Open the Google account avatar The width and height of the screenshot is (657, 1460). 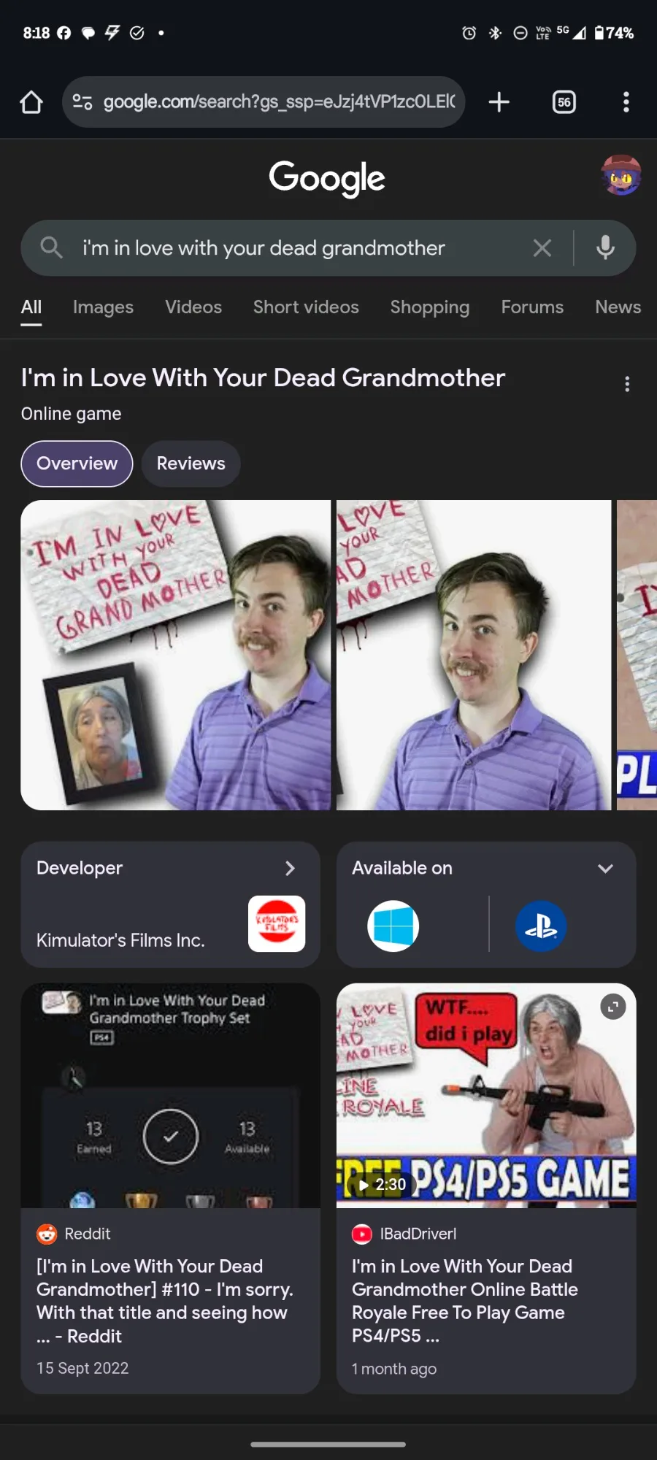pyautogui.click(x=620, y=176)
